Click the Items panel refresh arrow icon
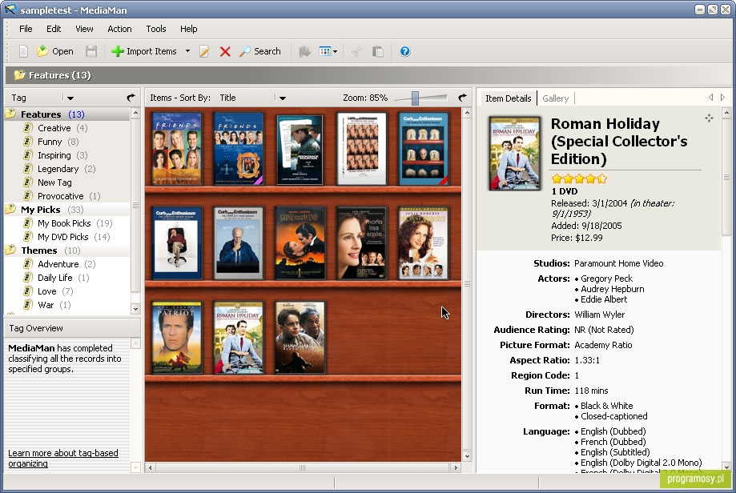 (462, 98)
